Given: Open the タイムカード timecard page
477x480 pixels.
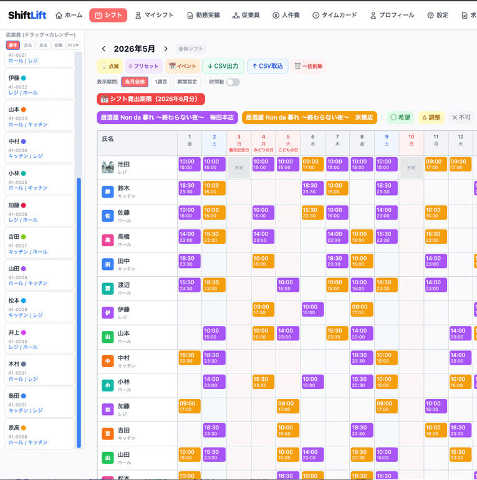Looking at the screenshot, I should pyautogui.click(x=335, y=15).
